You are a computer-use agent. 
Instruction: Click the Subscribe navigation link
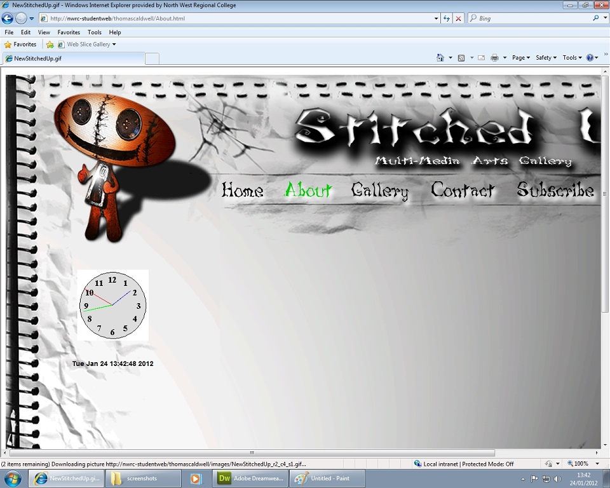point(555,190)
